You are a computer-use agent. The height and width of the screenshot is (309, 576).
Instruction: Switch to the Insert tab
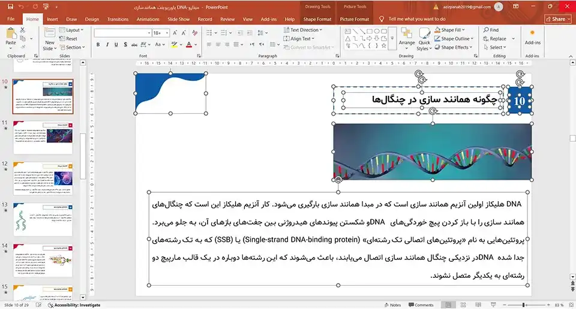click(x=52, y=19)
